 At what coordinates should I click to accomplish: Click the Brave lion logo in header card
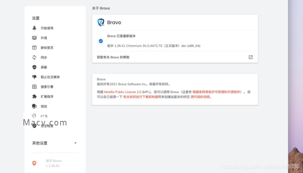[101, 22]
